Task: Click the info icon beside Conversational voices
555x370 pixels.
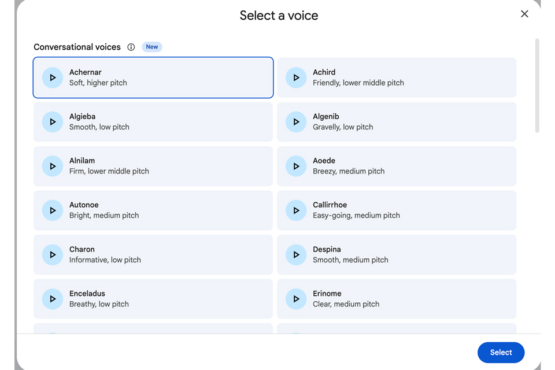Action: [x=131, y=47]
